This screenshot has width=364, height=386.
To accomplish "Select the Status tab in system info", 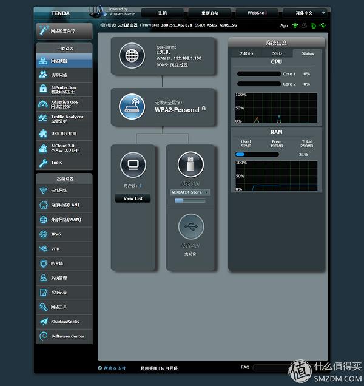I will click(308, 53).
